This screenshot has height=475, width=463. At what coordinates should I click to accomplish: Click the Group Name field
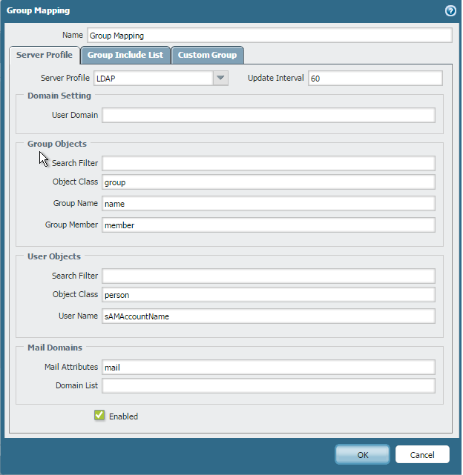pyautogui.click(x=268, y=204)
